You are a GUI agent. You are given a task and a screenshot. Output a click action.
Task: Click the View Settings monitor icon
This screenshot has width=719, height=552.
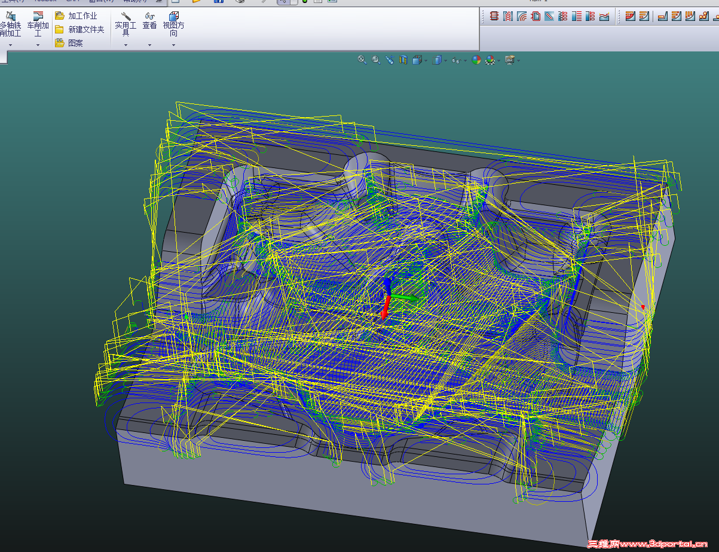click(x=510, y=60)
